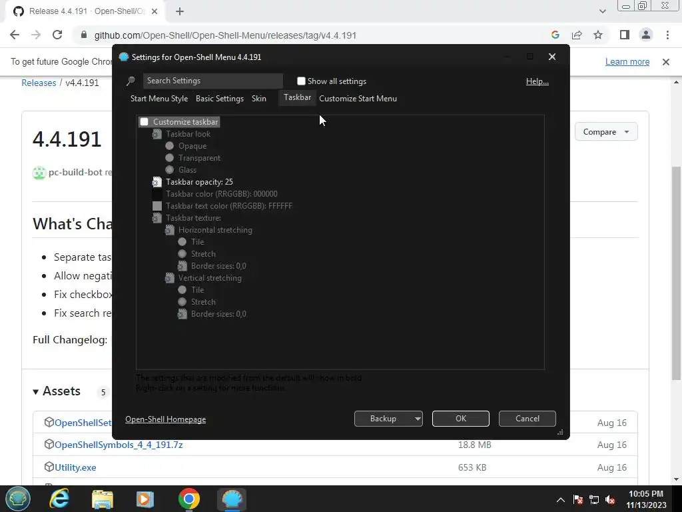Visit the Open-Shell Homepage link
The height and width of the screenshot is (512, 682).
tap(166, 419)
